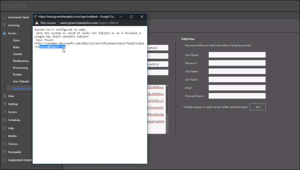Close the SAML callback popup window

click(142, 17)
